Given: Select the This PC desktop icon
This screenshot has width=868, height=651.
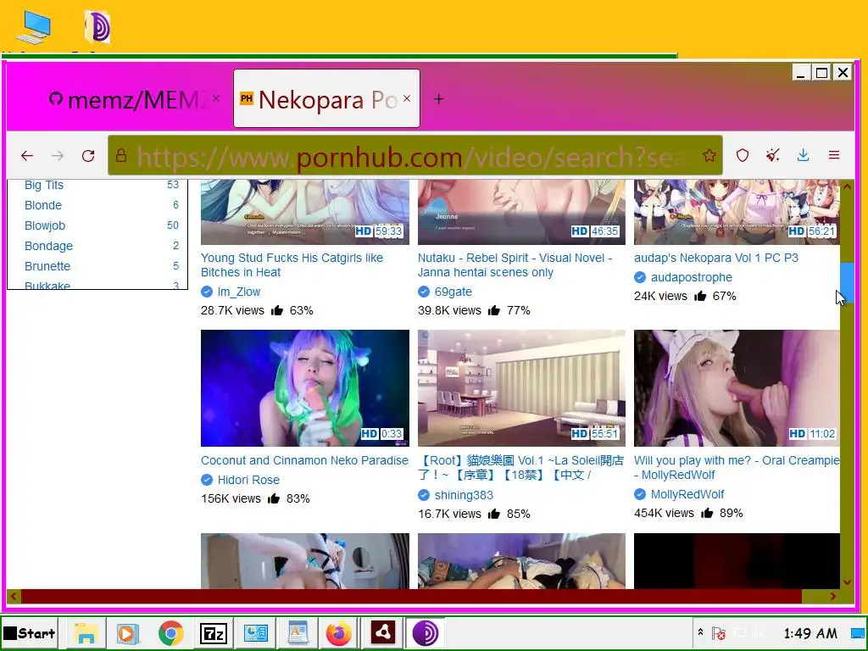Looking at the screenshot, I should tap(34, 28).
